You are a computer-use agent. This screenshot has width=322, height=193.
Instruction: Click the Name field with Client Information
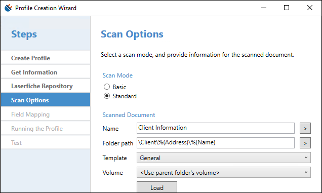tap(216, 128)
